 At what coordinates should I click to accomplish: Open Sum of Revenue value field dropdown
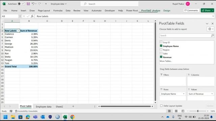(x=212, y=94)
